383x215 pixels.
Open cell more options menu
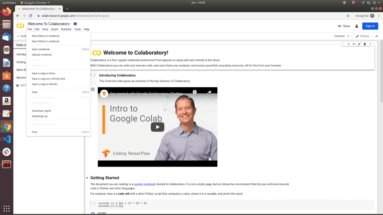370,44
